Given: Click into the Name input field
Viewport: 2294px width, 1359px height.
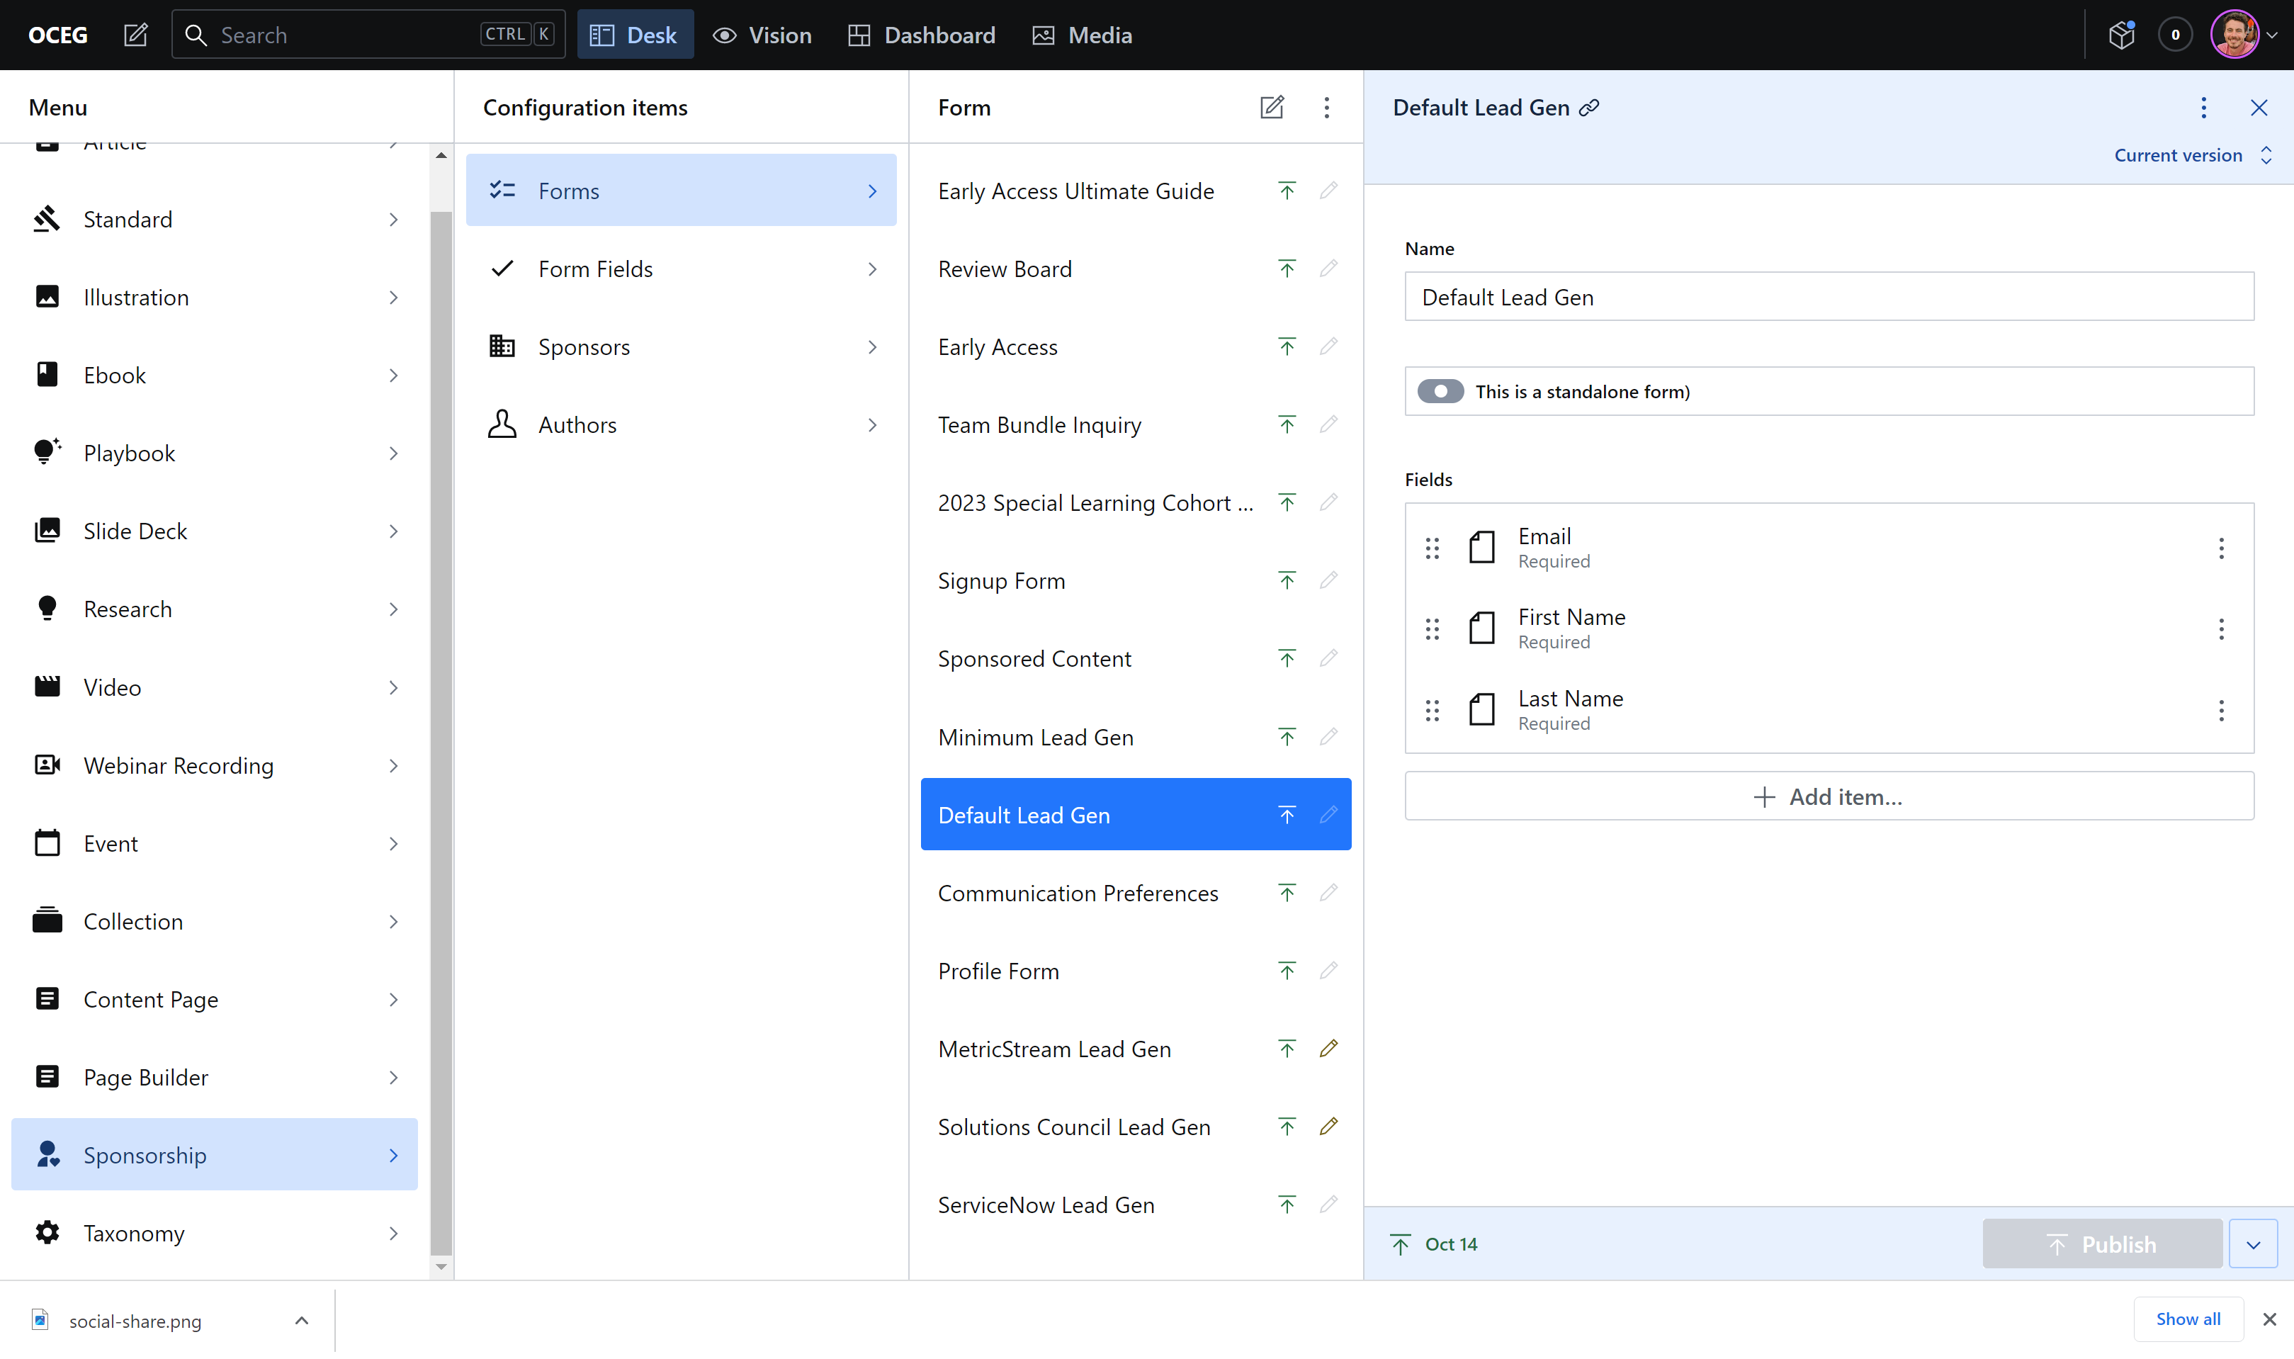Looking at the screenshot, I should 1828,297.
